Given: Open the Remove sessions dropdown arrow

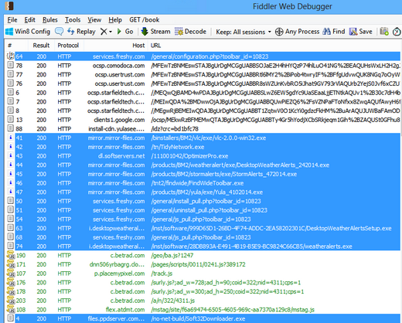Looking at the screenshot, I should click(x=111, y=32).
